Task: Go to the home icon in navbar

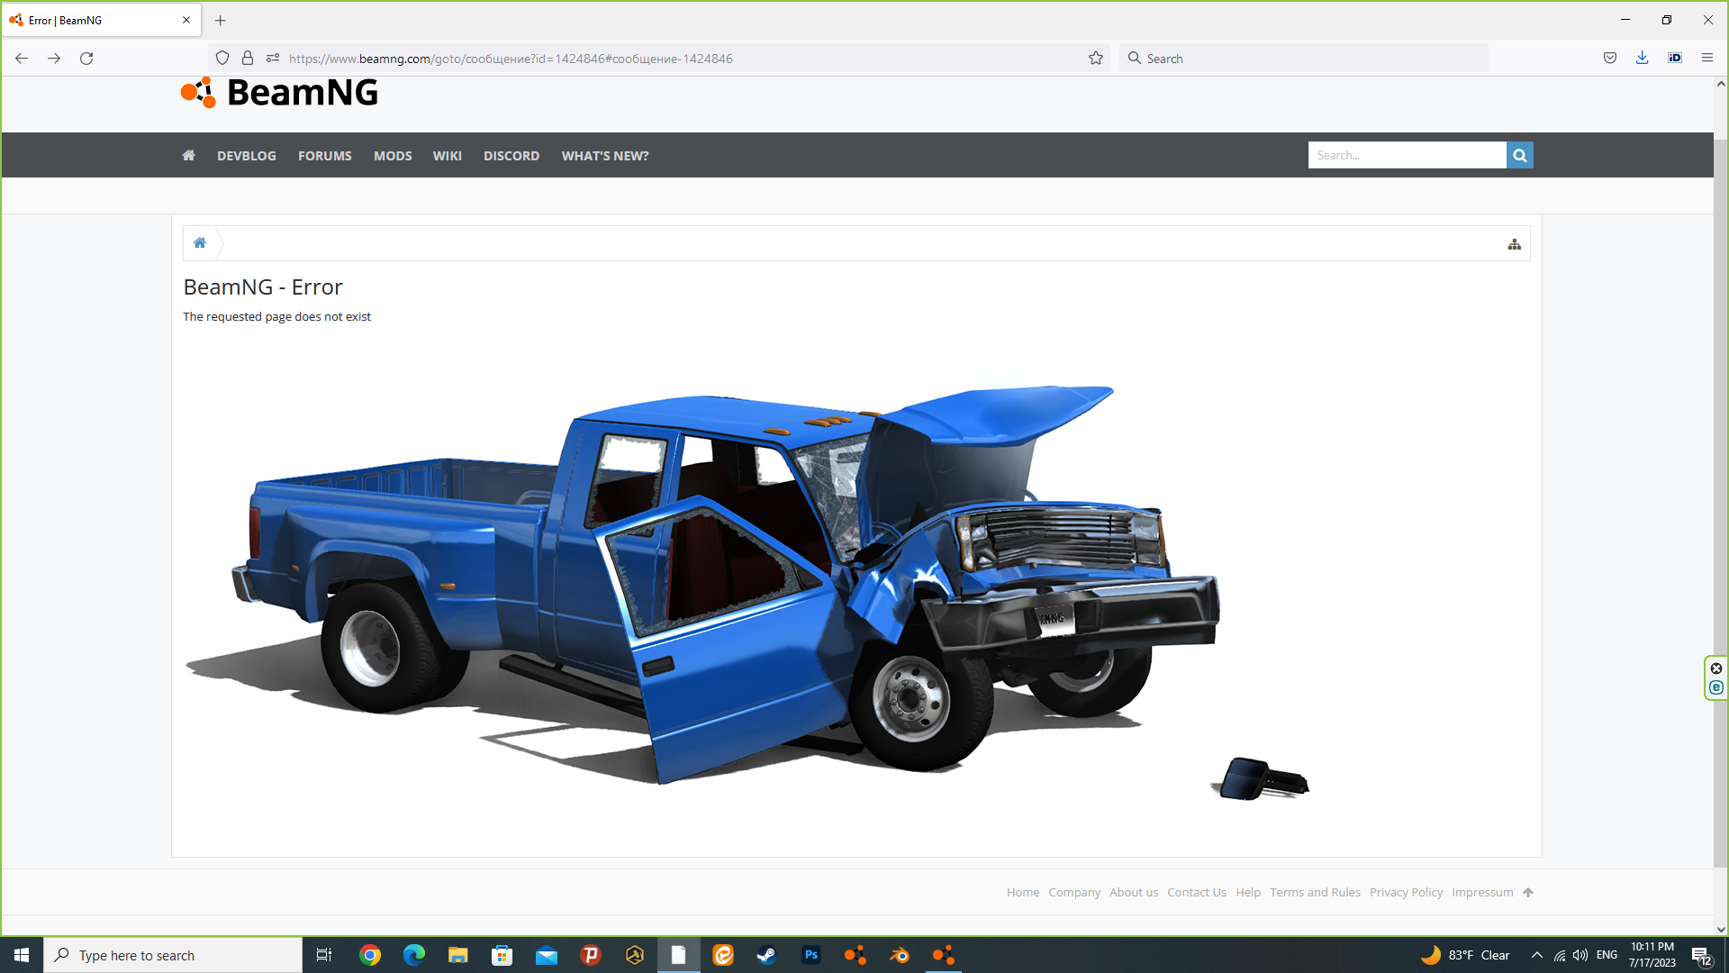Action: (188, 155)
